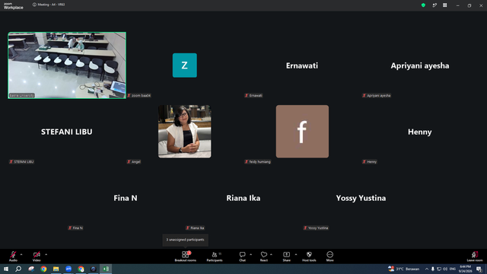The image size is (487, 274).
Task: Click the ENG language indicator
Action: pyautogui.click(x=453, y=269)
